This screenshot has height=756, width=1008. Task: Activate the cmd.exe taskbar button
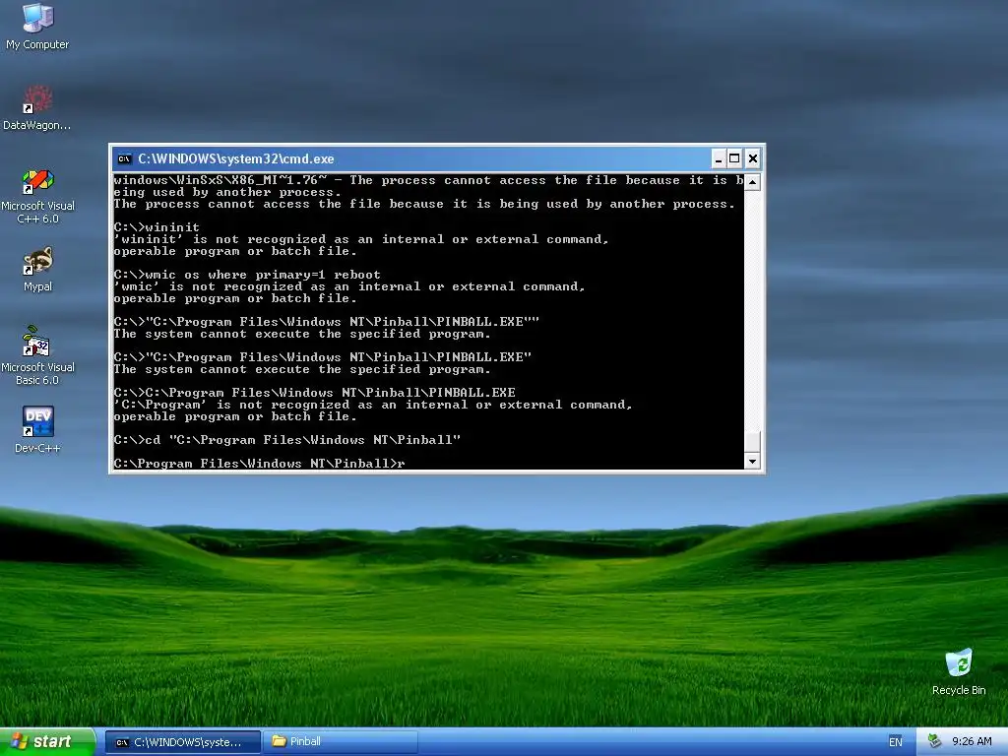(182, 742)
